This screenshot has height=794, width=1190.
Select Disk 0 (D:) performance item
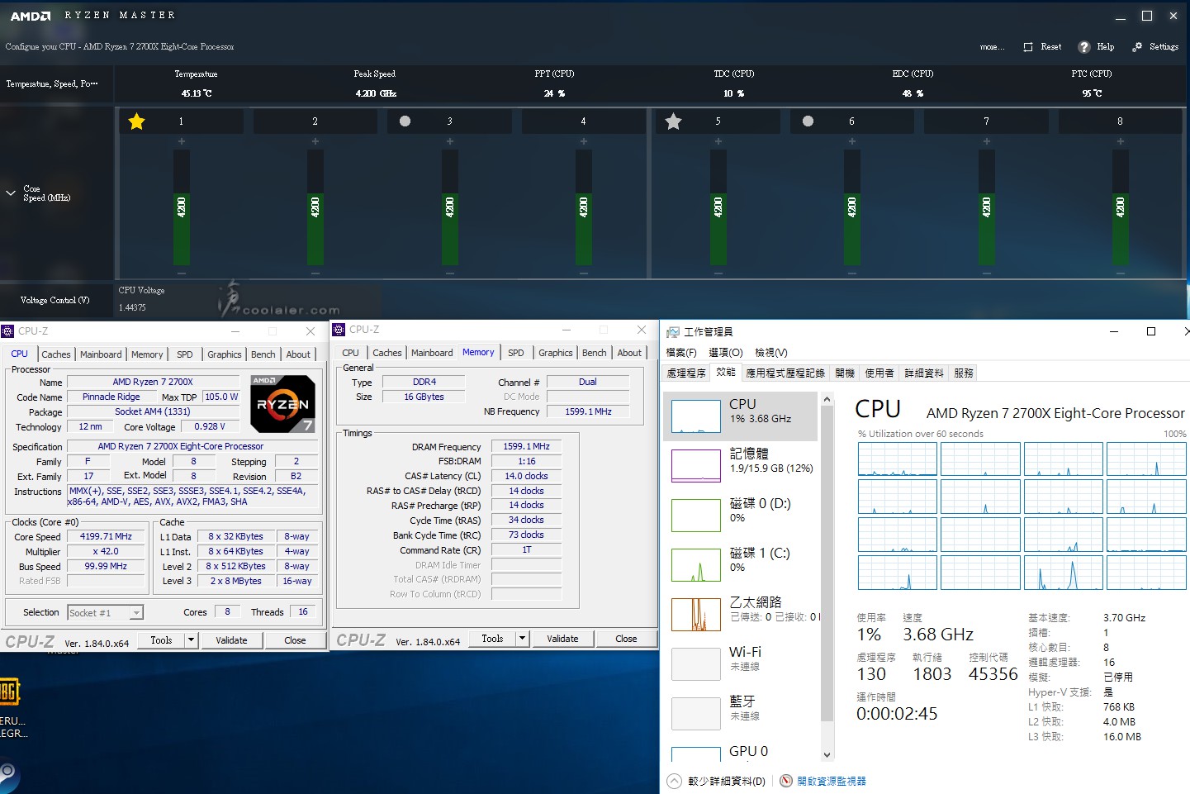pyautogui.click(x=742, y=515)
